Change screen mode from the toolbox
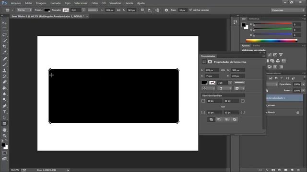Image resolution: width=307 pixels, height=172 pixels. coord(4,159)
